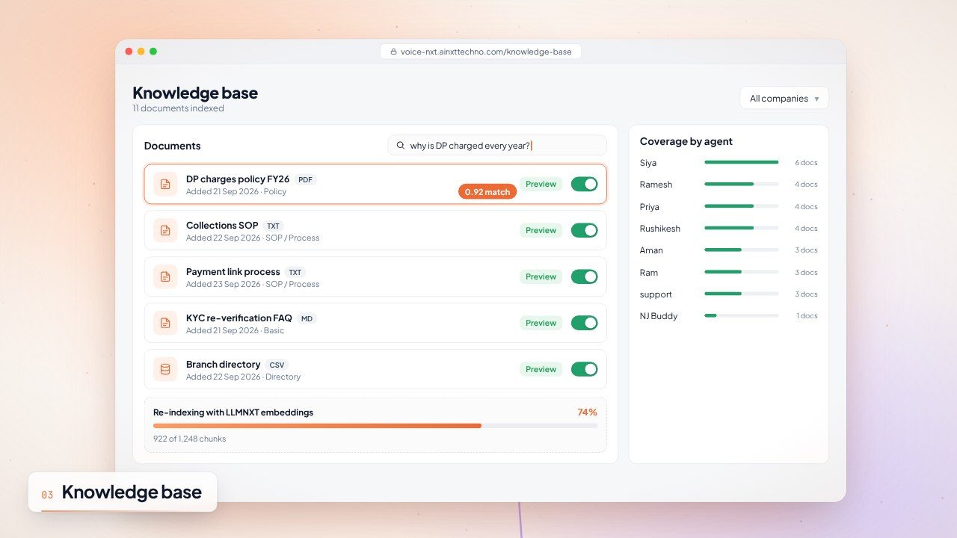Select the Priya agent name
Viewport: 957px width, 538px height.
(650, 206)
